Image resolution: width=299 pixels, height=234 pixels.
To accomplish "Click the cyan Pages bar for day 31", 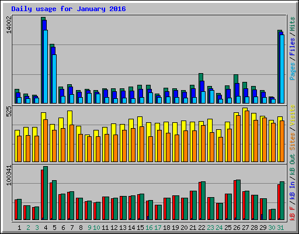I will (282, 69).
